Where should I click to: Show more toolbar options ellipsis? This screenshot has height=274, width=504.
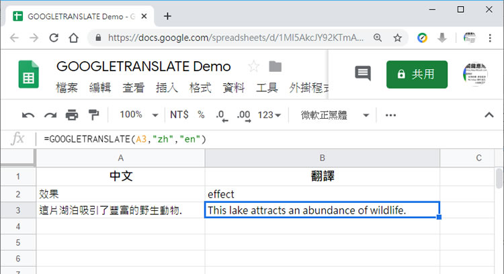click(x=390, y=115)
